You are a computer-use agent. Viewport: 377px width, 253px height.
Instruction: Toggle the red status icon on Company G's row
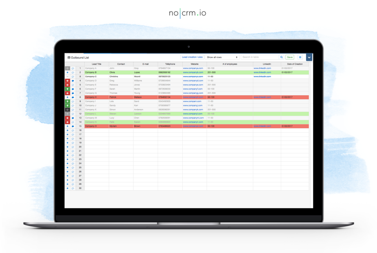(x=67, y=93)
